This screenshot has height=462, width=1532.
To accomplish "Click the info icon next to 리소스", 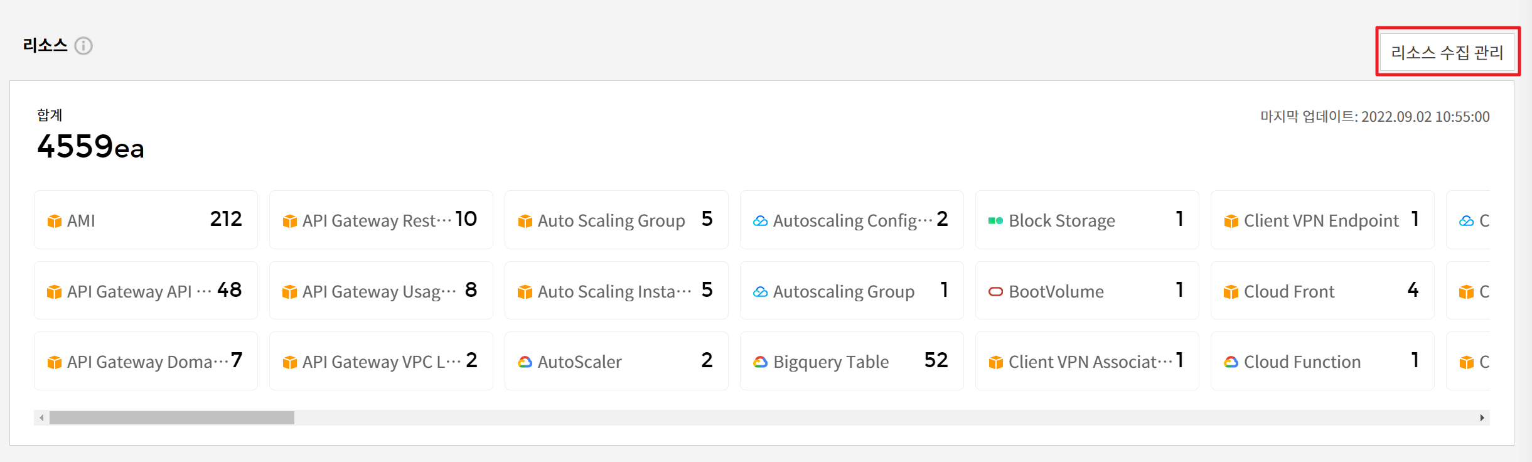I will [83, 46].
